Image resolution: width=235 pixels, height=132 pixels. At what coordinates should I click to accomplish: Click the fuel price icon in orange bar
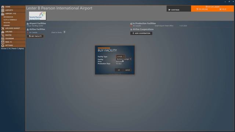pos(220,9)
